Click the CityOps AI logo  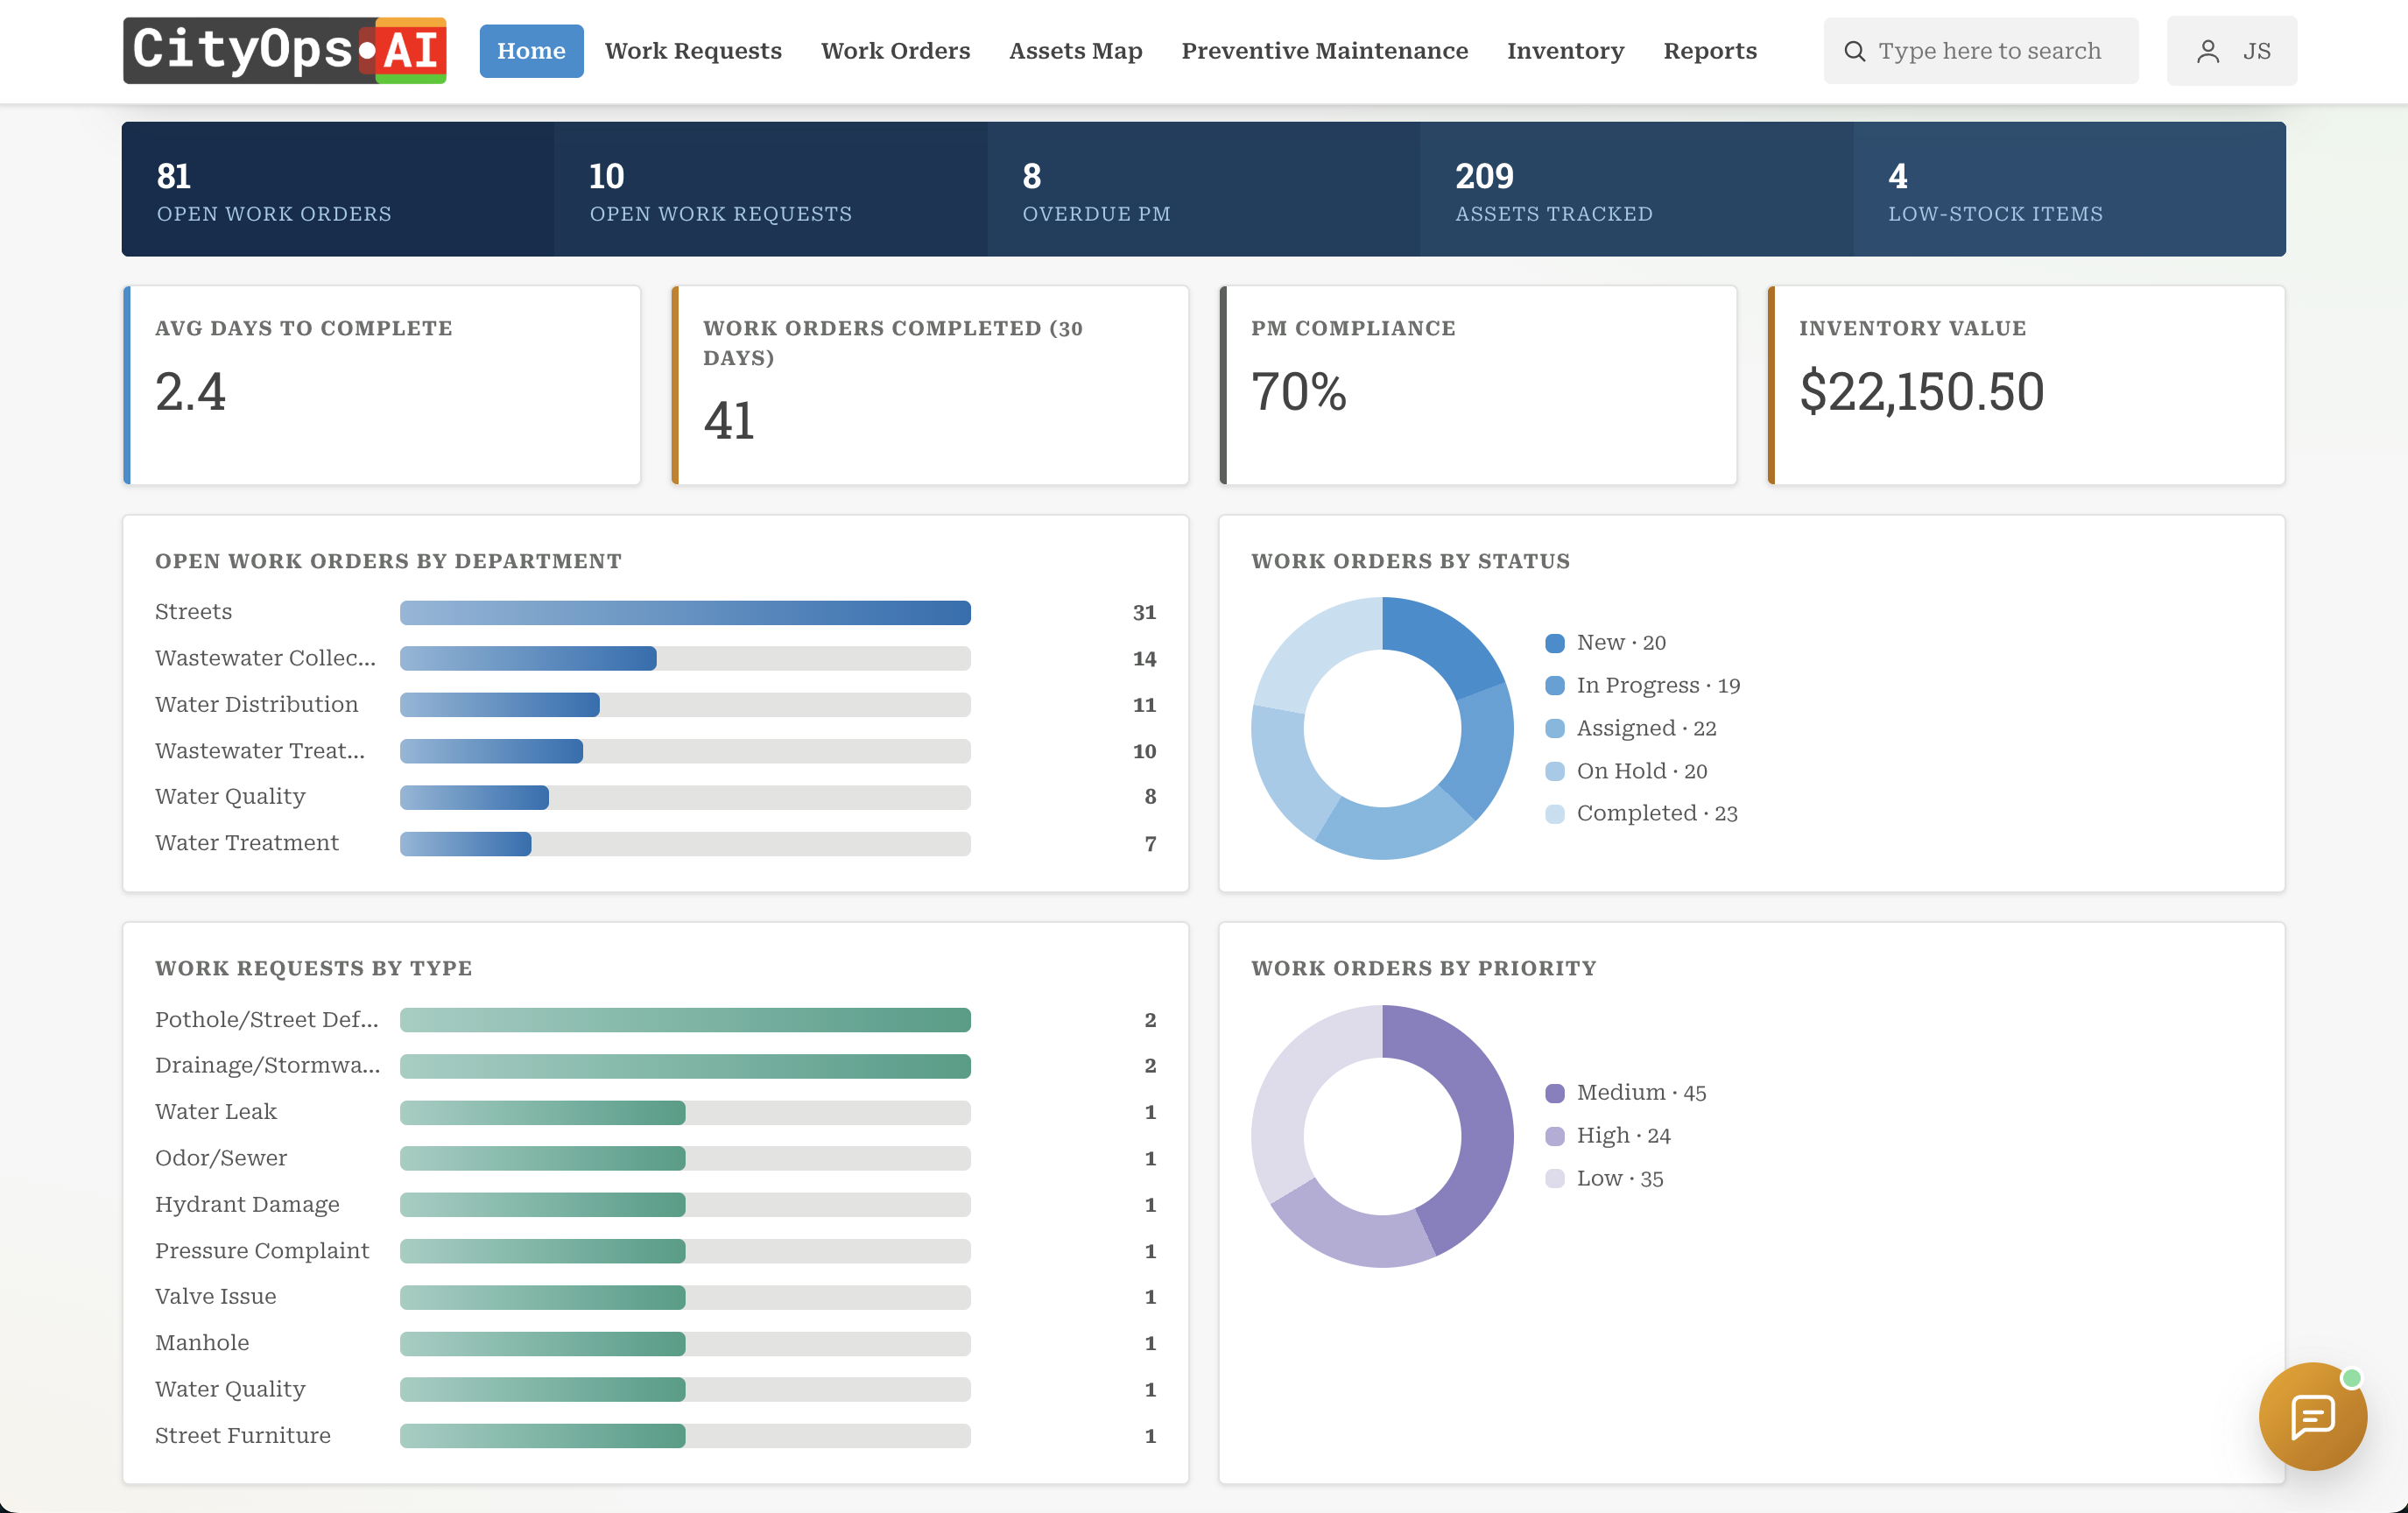coord(285,50)
